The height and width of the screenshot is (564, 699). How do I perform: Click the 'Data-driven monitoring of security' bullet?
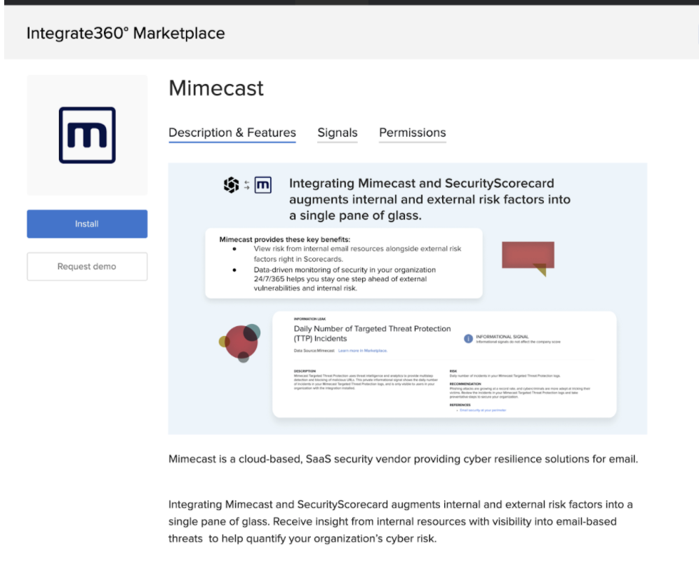coord(345,279)
